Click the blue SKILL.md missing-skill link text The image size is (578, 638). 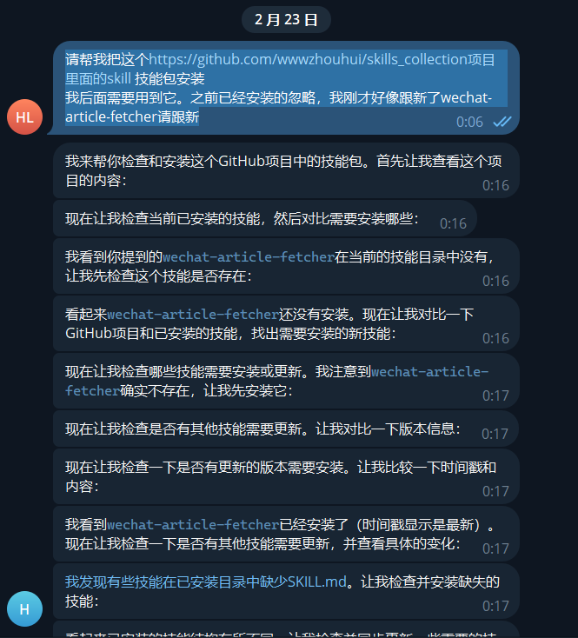coord(206,582)
